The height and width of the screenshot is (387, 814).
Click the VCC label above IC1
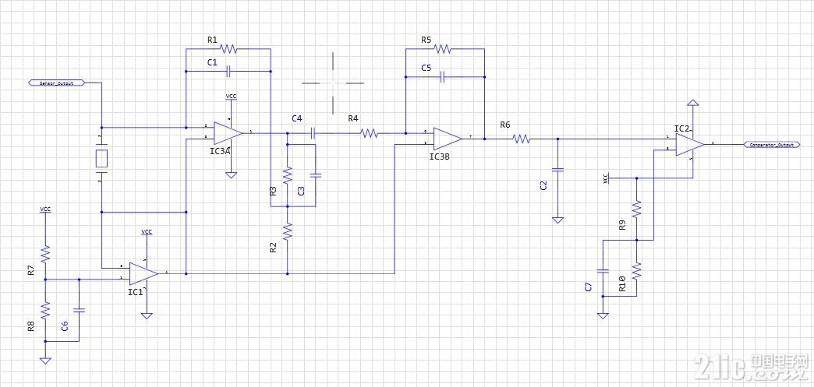coord(147,231)
